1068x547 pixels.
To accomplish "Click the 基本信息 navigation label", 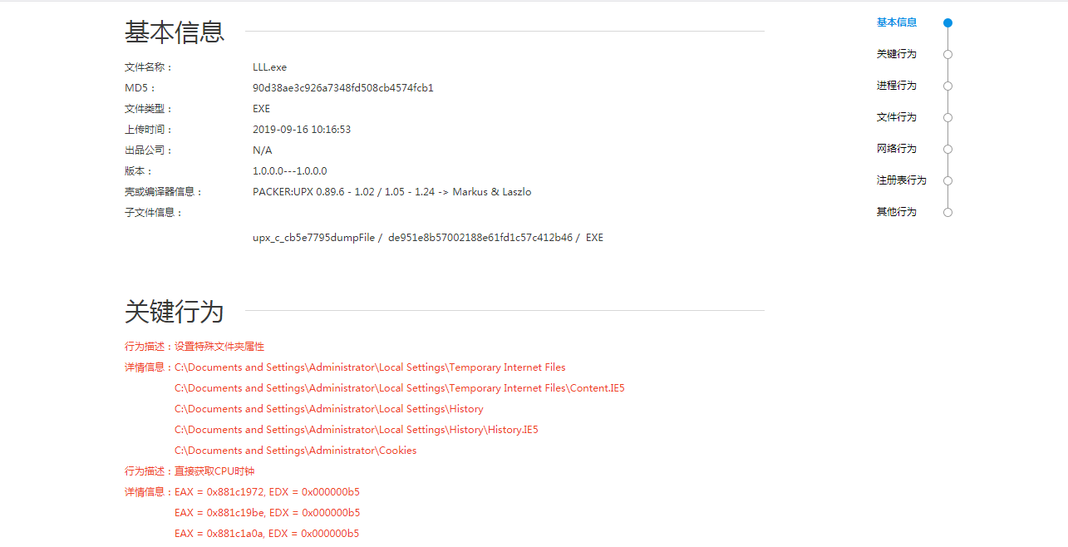I will coord(896,22).
